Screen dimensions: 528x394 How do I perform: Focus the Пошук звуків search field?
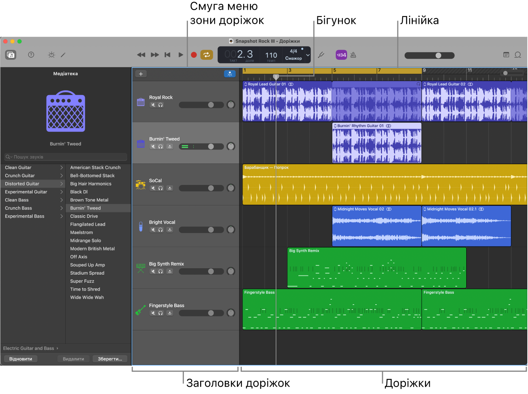click(x=65, y=157)
